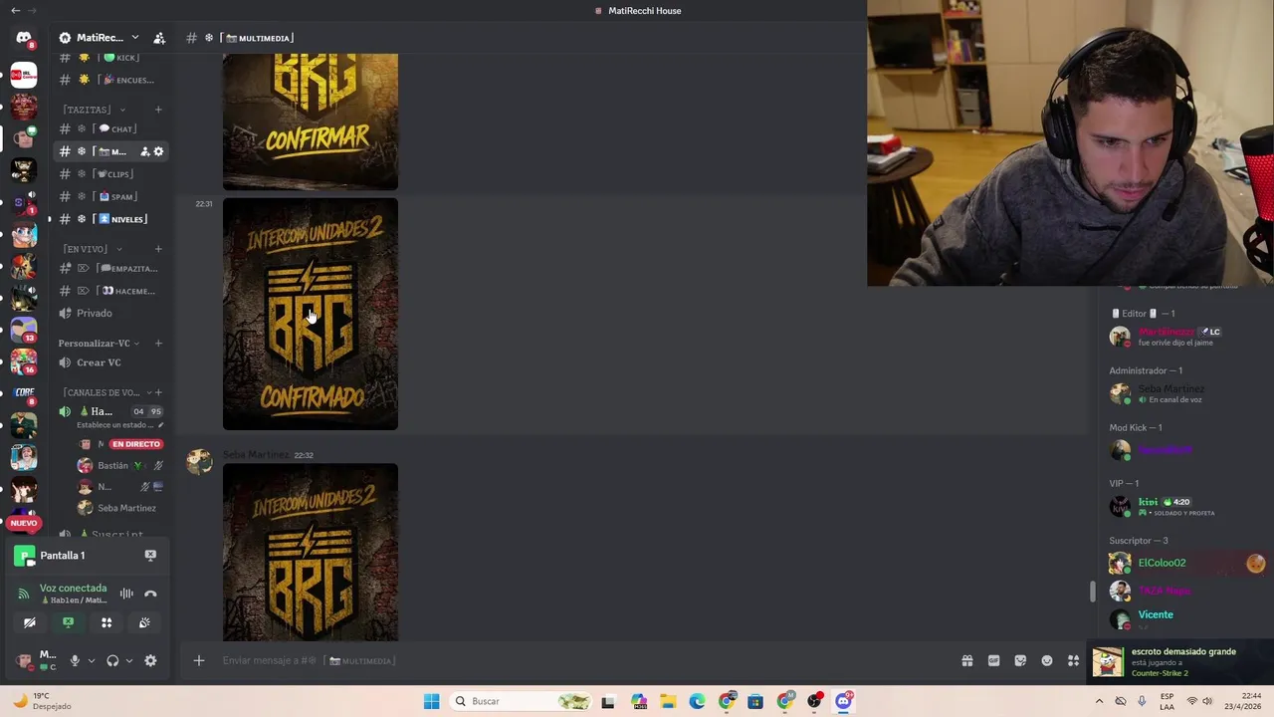The image size is (1274, 717).
Task: Switch to the CLIPS channel
Action: coord(109,174)
